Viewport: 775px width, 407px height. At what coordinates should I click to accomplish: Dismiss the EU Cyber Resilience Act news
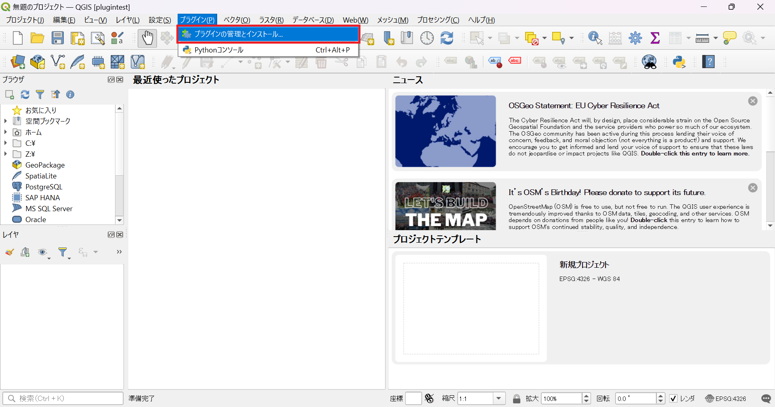(753, 101)
